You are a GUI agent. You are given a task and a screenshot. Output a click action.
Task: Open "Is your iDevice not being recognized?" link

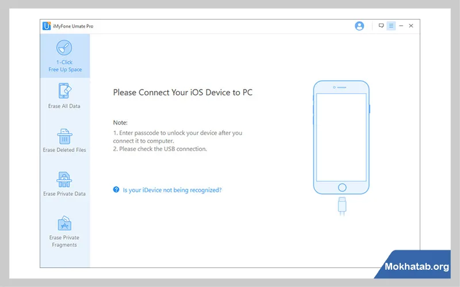(x=172, y=189)
